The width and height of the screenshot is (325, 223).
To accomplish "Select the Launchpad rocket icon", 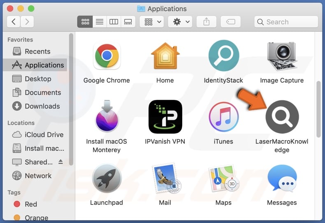I will pos(107,178).
